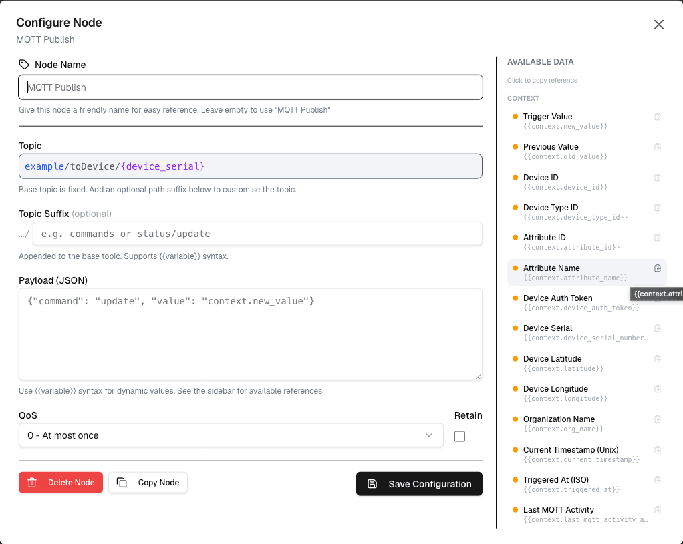Copy the Current Timestamp (Unix) reference icon

click(x=658, y=450)
